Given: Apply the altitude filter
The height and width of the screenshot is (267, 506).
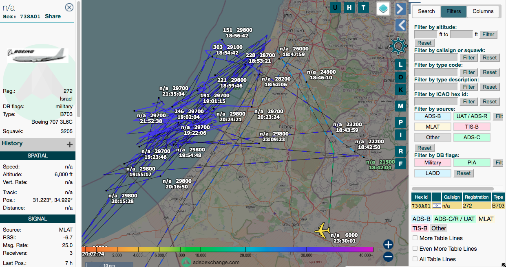Looking at the screenshot, I should coord(488,35).
